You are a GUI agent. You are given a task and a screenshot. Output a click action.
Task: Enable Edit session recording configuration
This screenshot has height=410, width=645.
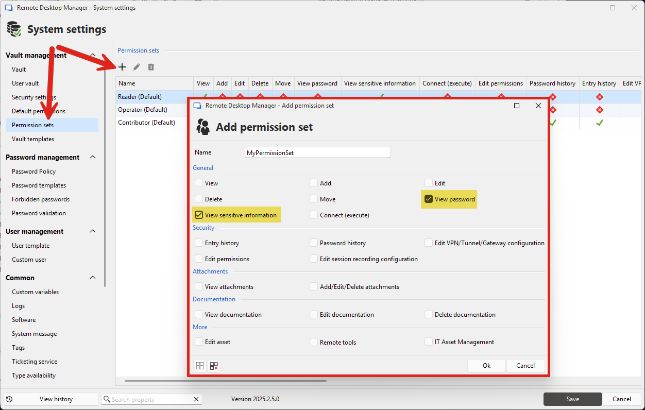[314, 259]
